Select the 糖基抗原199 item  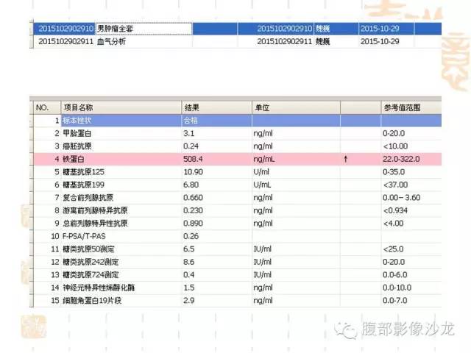pos(83,185)
